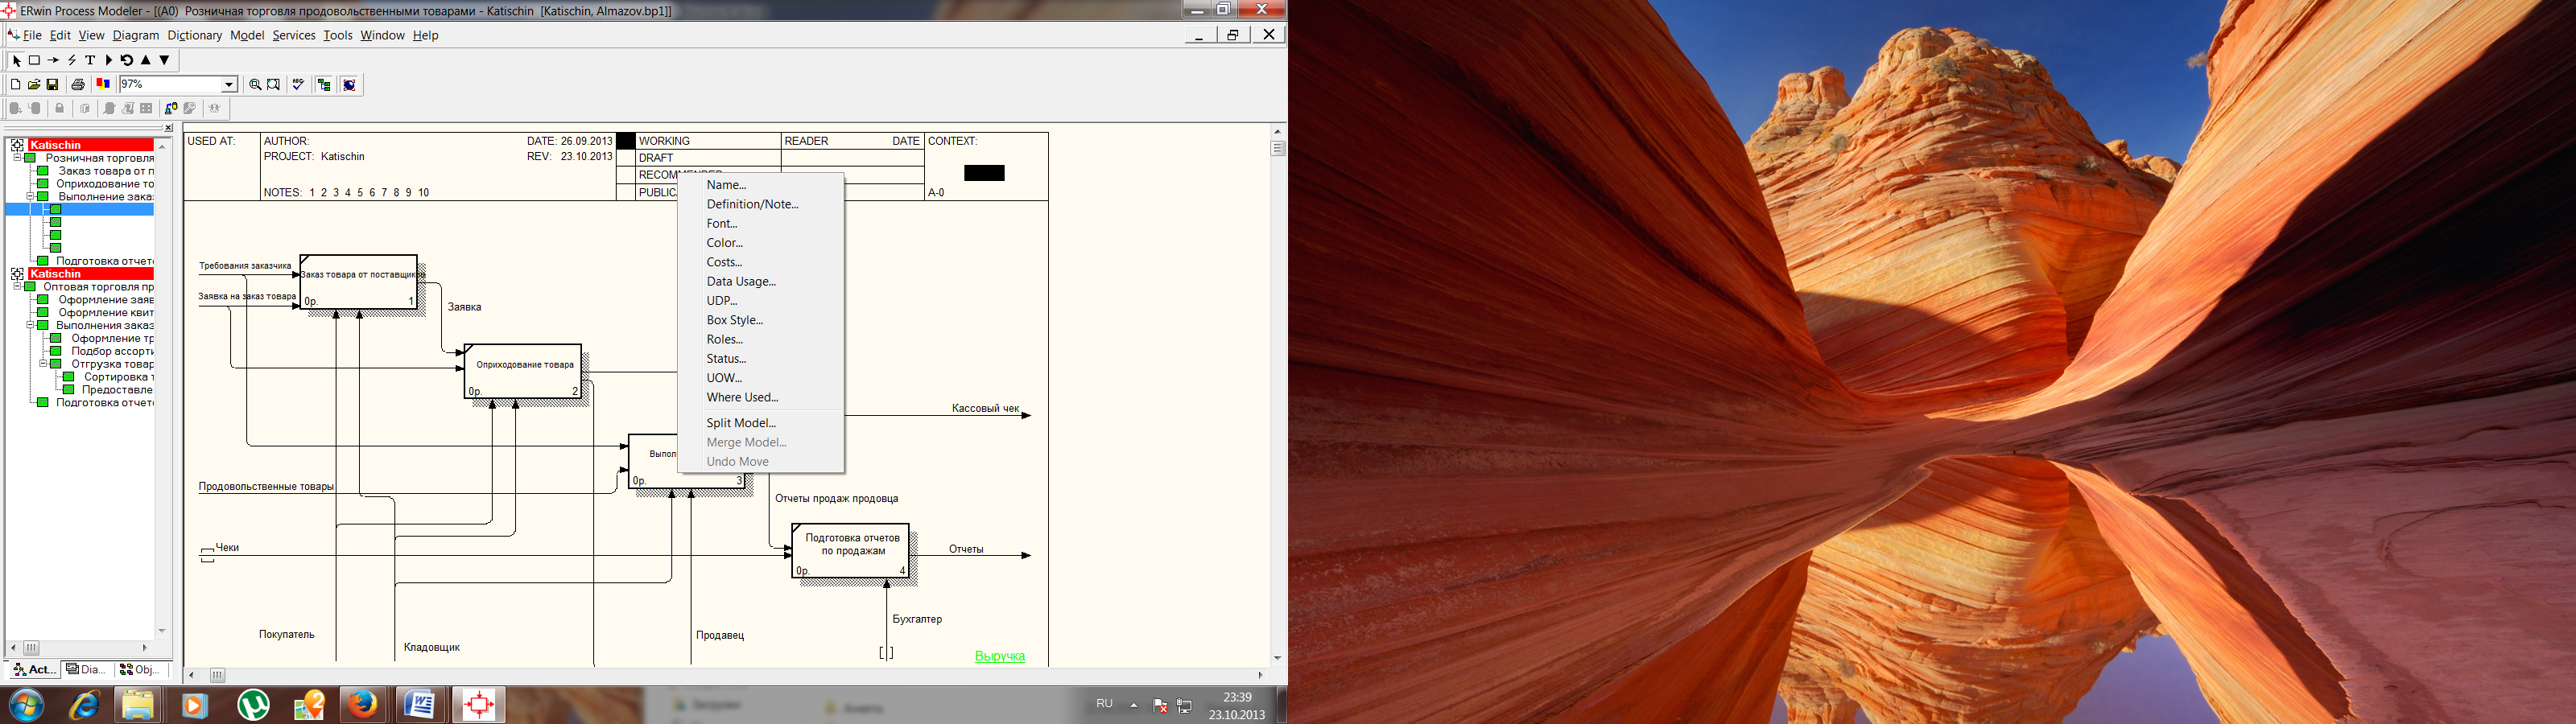This screenshot has height=724, width=2576.
Task: Choose Split Model... in the context menu
Action: point(761,423)
